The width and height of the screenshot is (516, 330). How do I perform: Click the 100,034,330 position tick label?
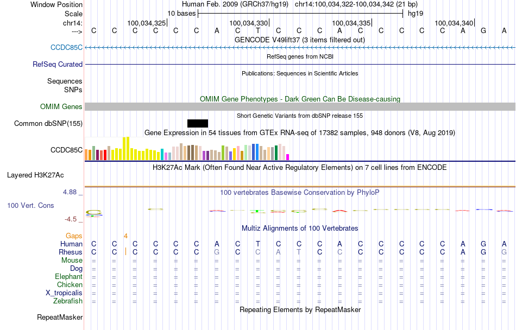coord(248,23)
